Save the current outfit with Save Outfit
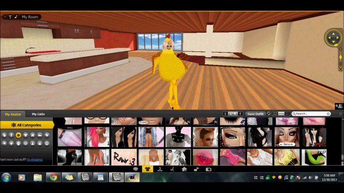 [x=255, y=114]
